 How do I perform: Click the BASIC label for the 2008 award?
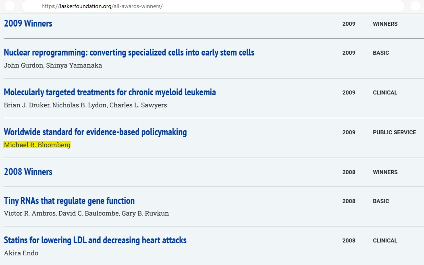coord(381,201)
